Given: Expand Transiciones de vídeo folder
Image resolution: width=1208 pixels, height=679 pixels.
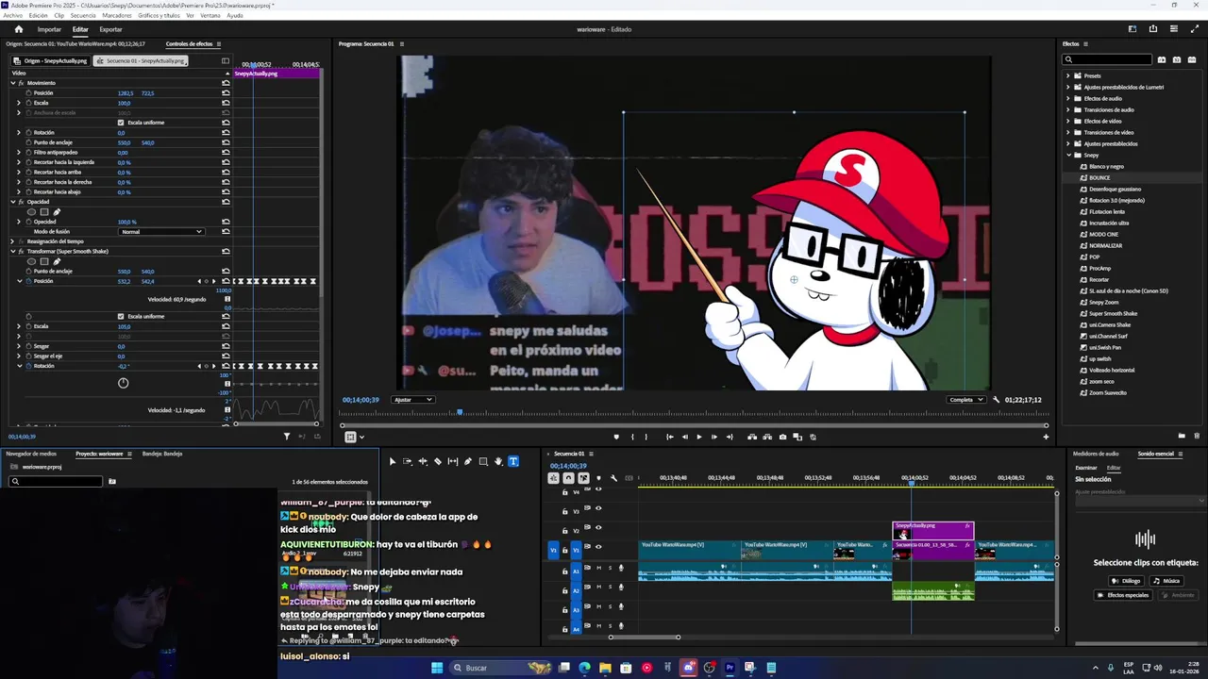Looking at the screenshot, I should point(1068,132).
